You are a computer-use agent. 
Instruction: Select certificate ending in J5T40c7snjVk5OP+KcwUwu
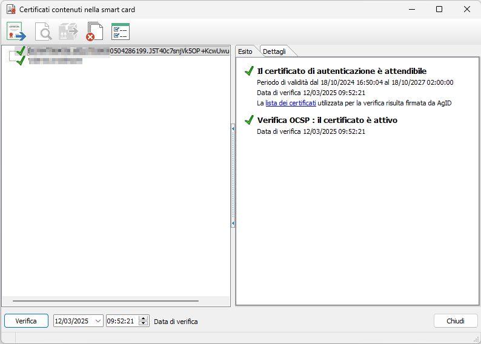point(128,52)
